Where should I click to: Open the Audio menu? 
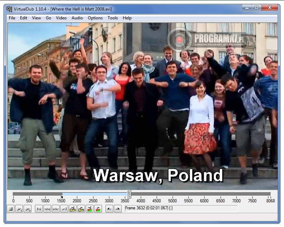click(77, 18)
